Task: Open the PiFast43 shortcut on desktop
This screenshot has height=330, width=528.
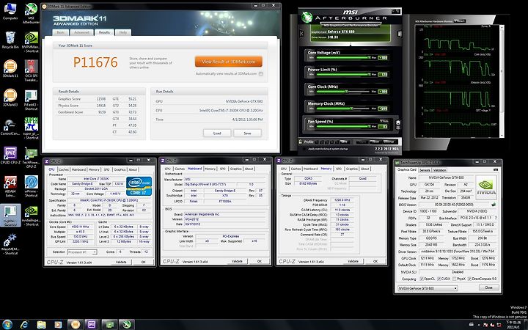Action: (x=31, y=100)
